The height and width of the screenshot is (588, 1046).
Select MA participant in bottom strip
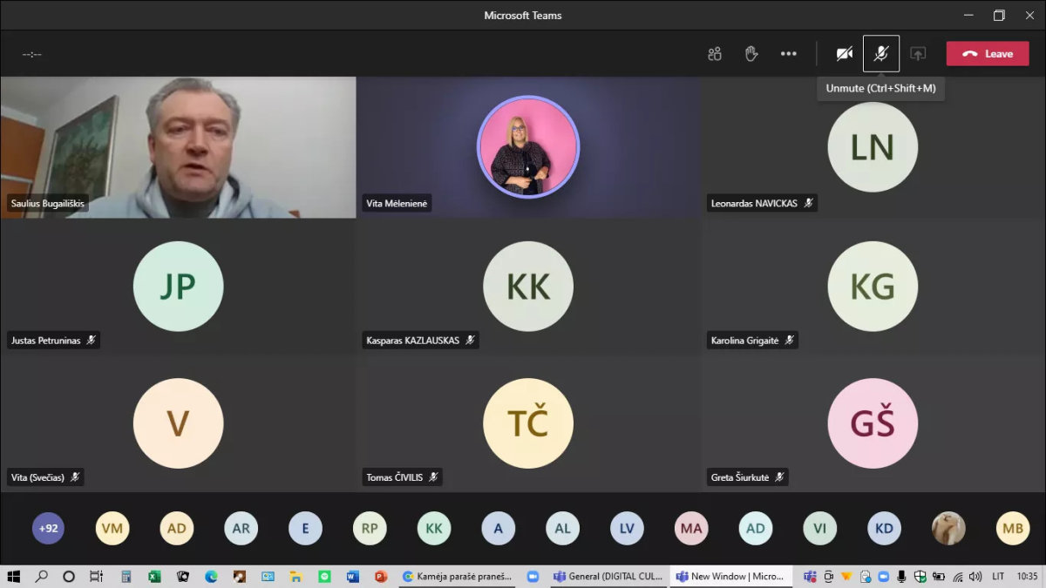pos(691,528)
